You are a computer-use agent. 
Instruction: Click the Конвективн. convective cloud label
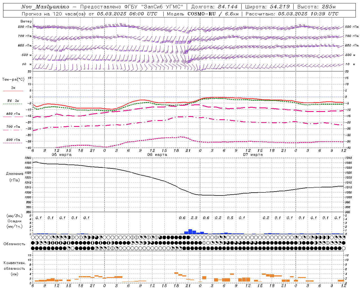click(x=14, y=263)
